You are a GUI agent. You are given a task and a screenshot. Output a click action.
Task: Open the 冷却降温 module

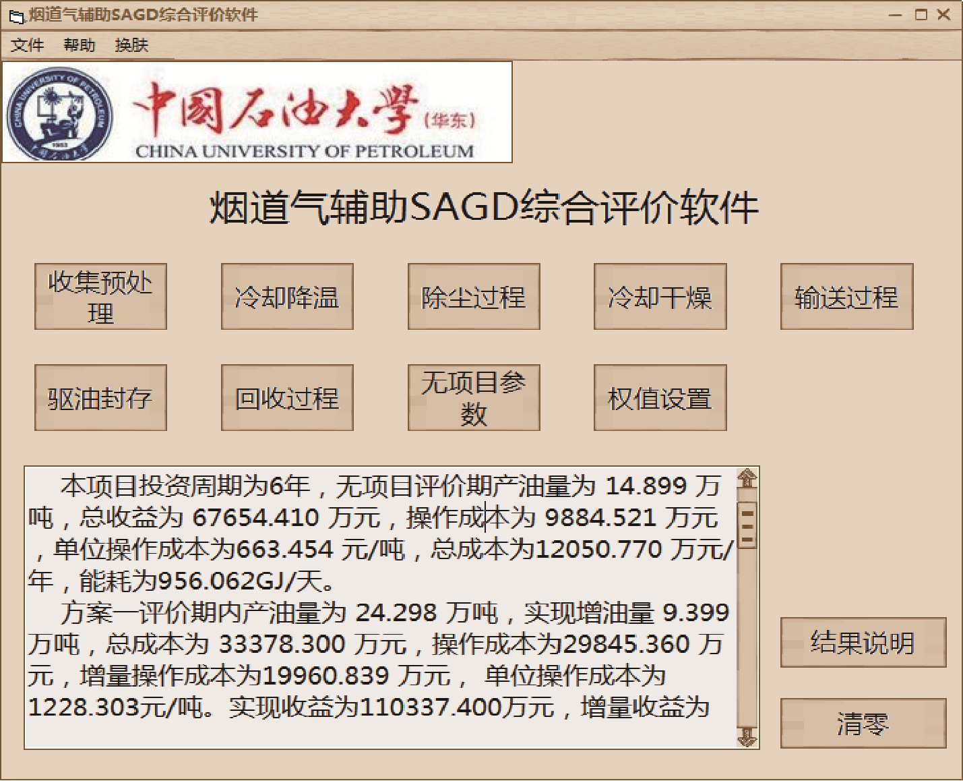tap(287, 297)
